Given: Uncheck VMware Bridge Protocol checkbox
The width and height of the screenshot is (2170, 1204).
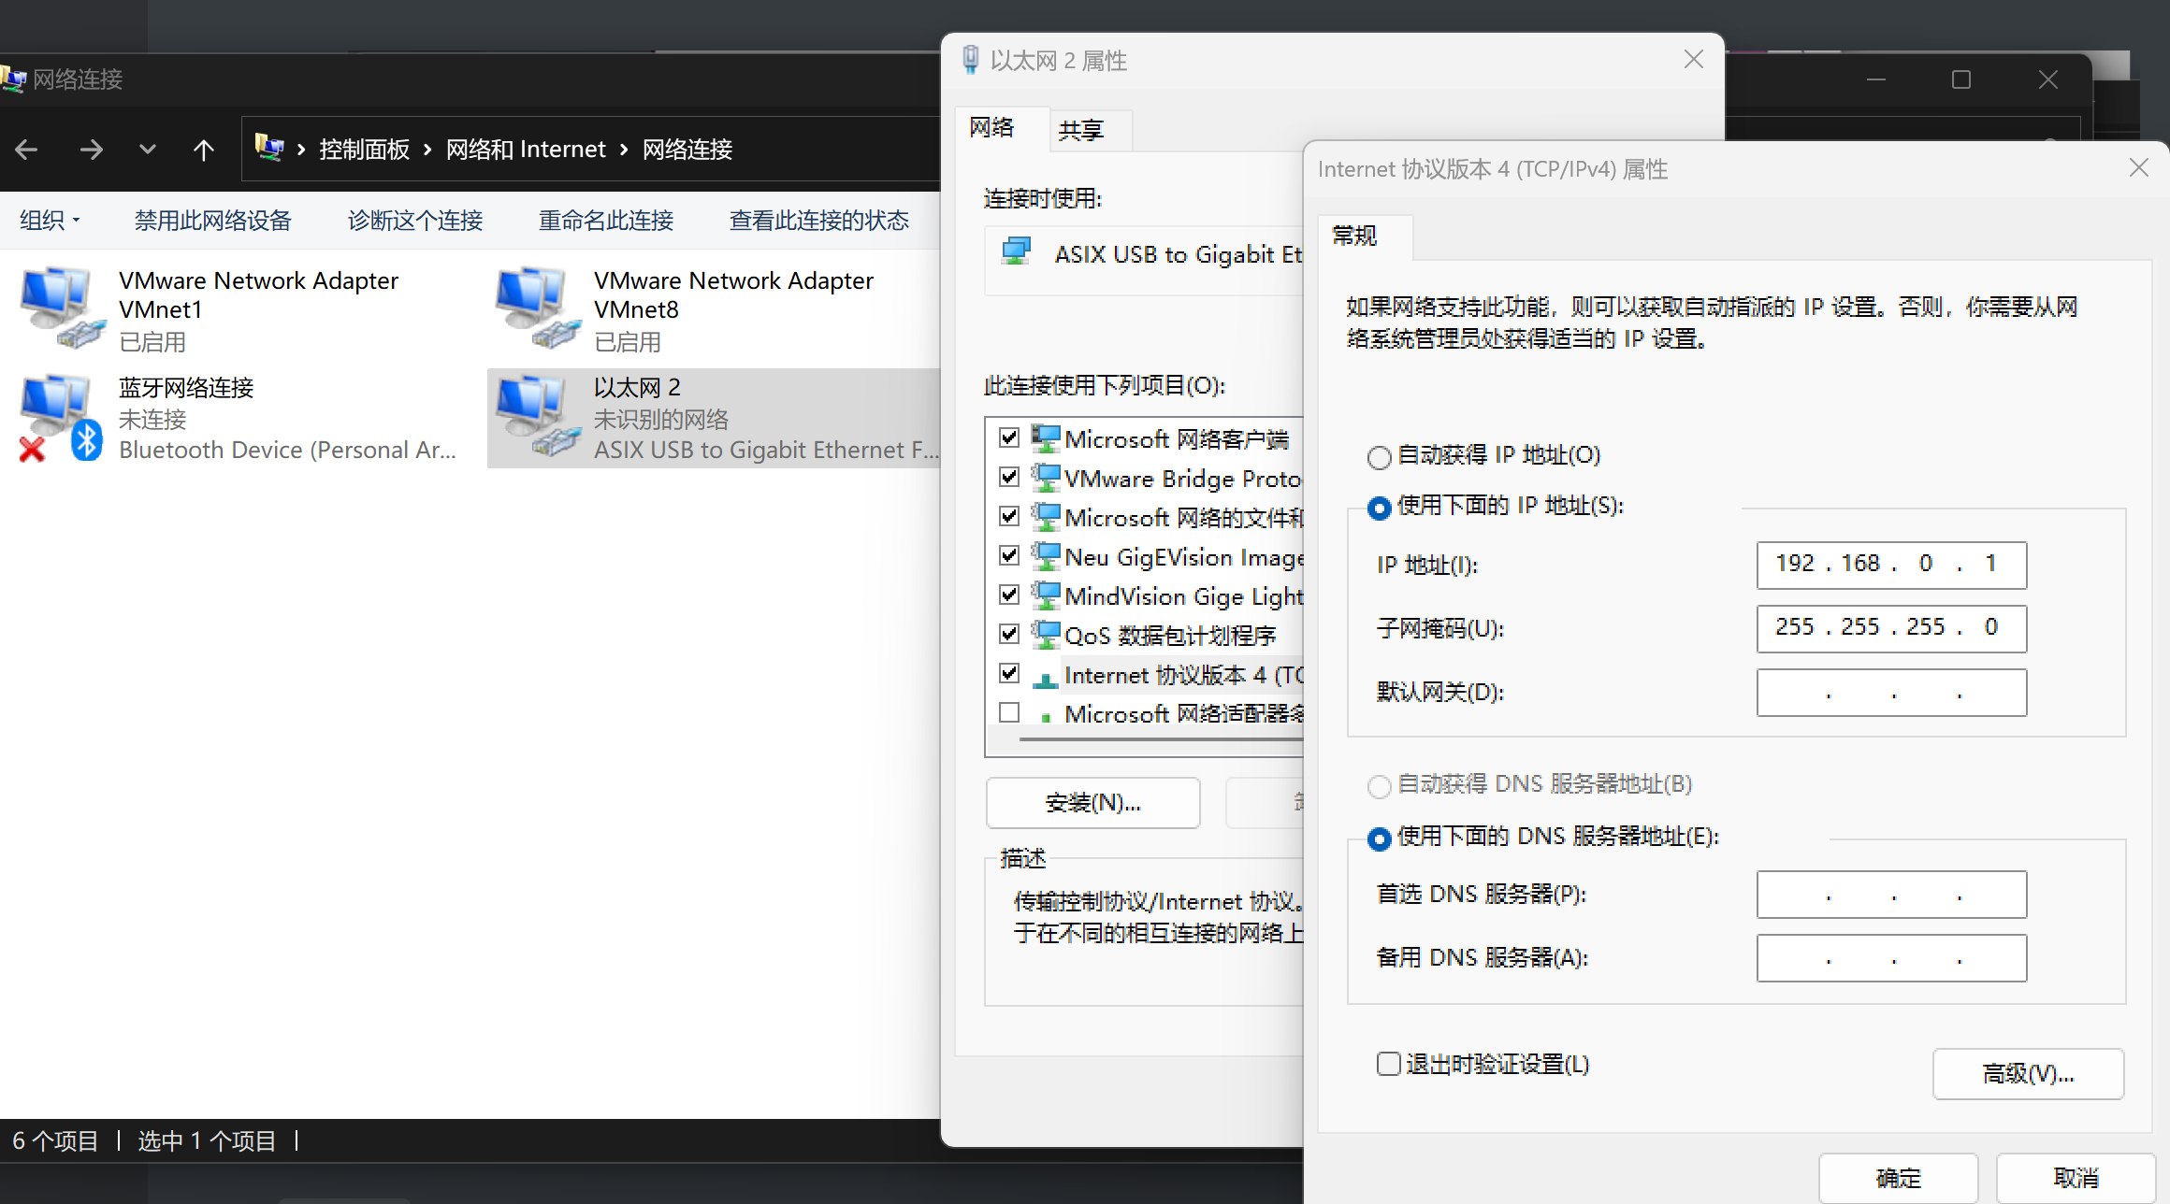Looking at the screenshot, I should (x=1009, y=477).
